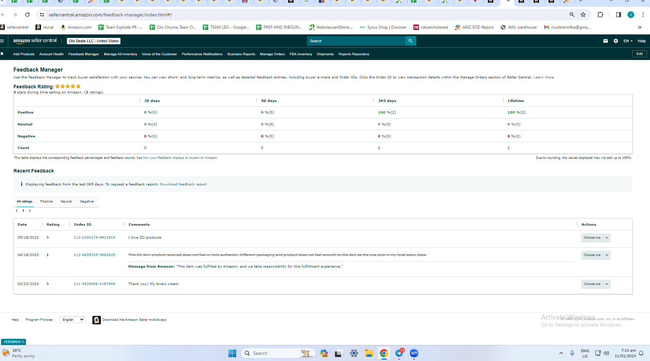This screenshot has width=650, height=361.
Task: Open the browser extensions puzzle icon
Action: point(600,15)
